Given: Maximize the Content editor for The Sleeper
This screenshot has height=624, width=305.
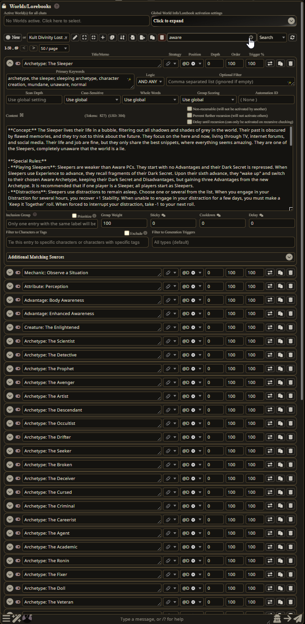Looking at the screenshot, I should click(x=21, y=115).
